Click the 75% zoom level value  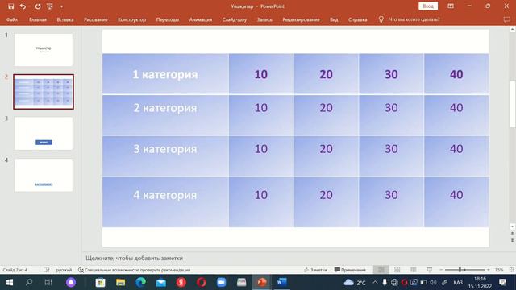[499, 270]
